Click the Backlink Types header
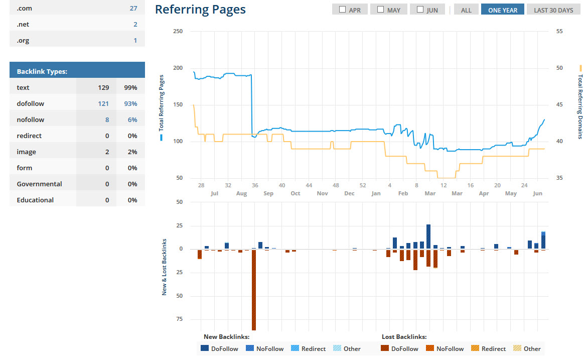This screenshot has height=359, width=584. (x=77, y=70)
